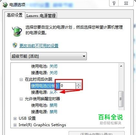Click the green battery plug icon
The image size is (136, 135).
[17, 31]
